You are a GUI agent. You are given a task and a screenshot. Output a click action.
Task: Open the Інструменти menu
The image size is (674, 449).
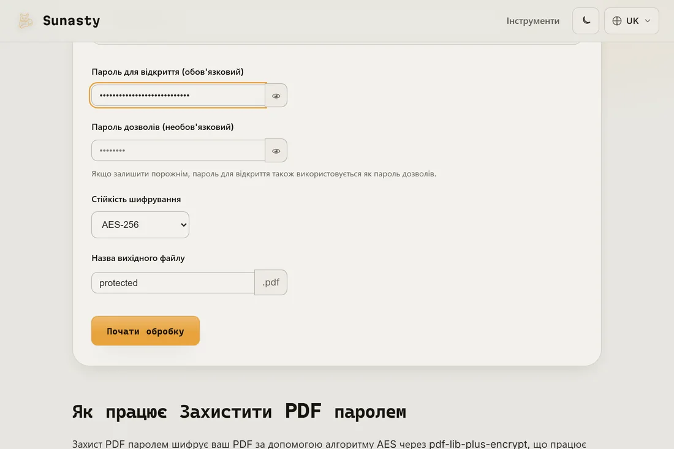(532, 21)
